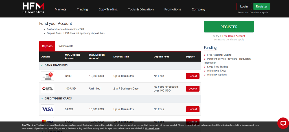
Task: Click No Fees for deposits over 100 USD
Action: (166, 89)
